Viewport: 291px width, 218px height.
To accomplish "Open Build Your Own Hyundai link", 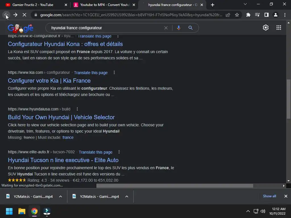I will 61,117.
